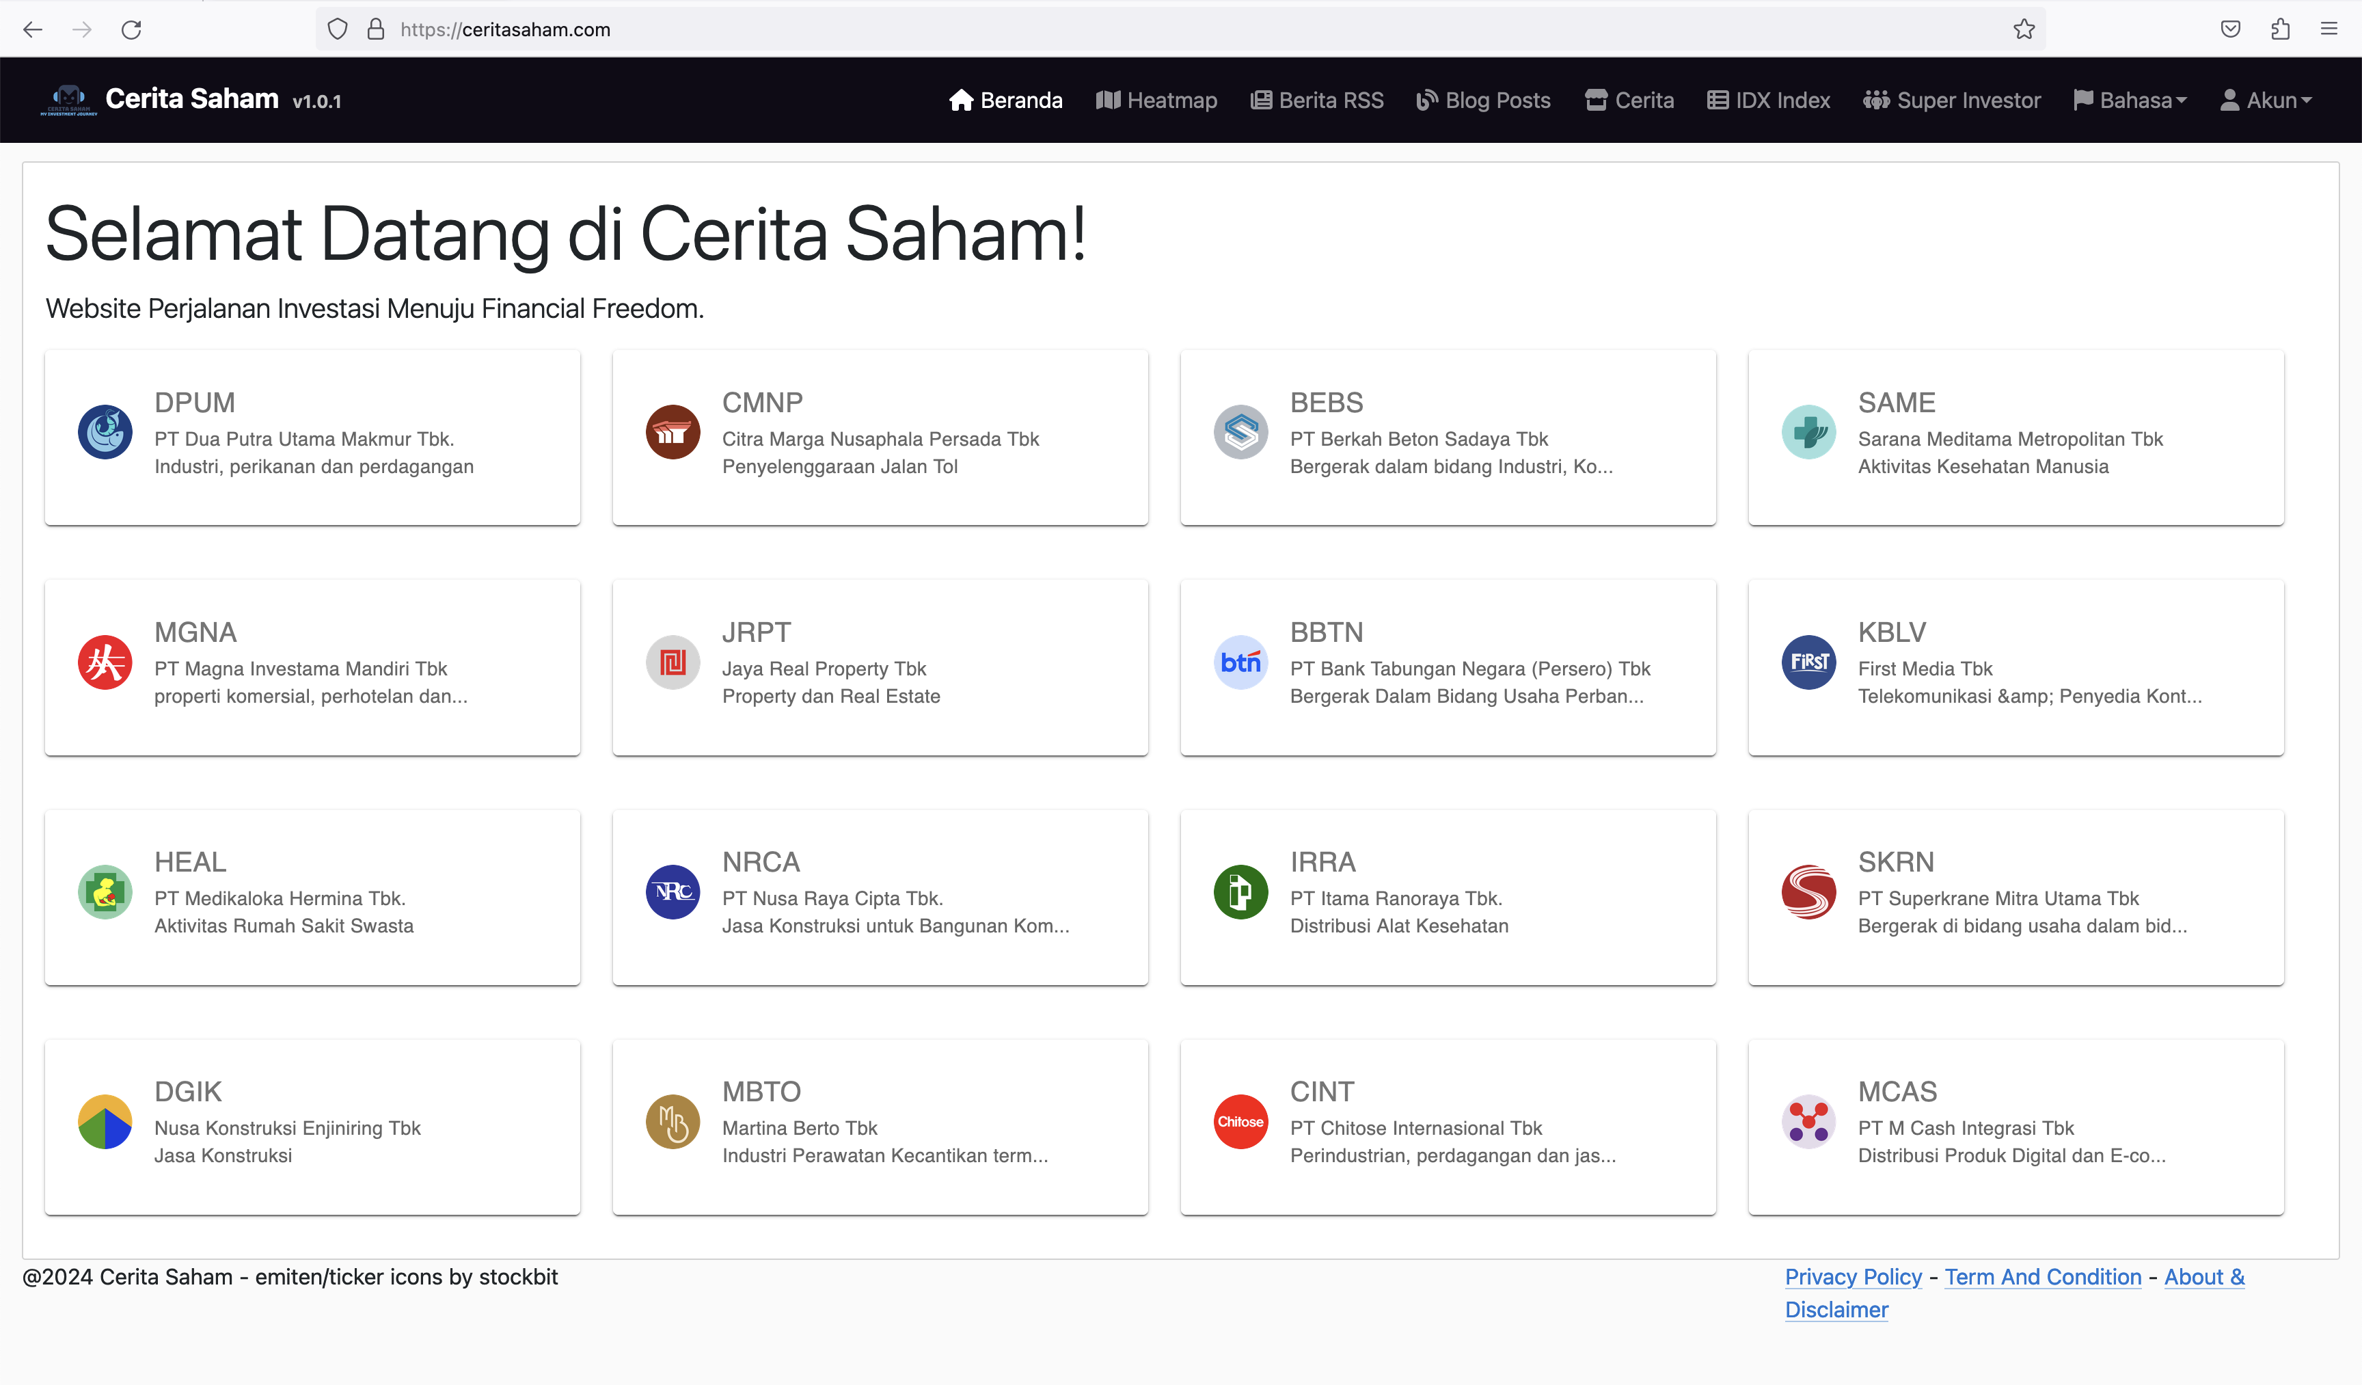
Task: Click the BBTN btn bank logo
Action: pos(1241,662)
